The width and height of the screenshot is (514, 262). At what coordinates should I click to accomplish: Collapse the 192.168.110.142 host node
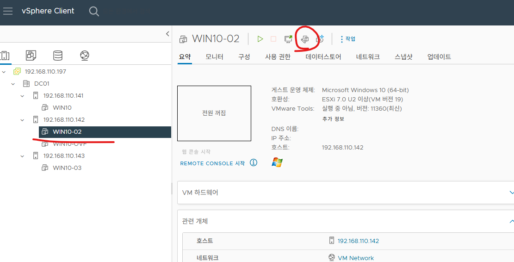[x=22, y=120]
